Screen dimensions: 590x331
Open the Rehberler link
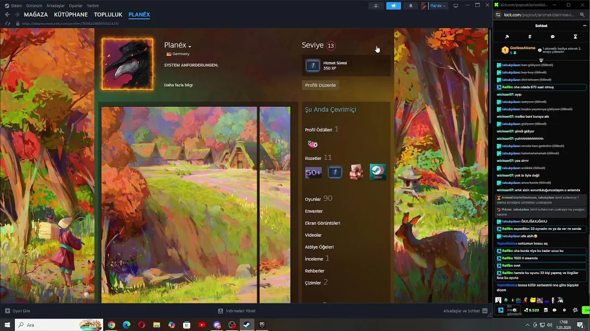click(x=315, y=271)
